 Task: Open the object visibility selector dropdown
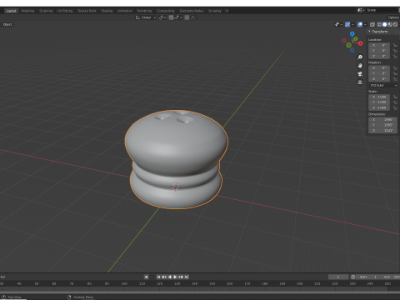[338, 25]
